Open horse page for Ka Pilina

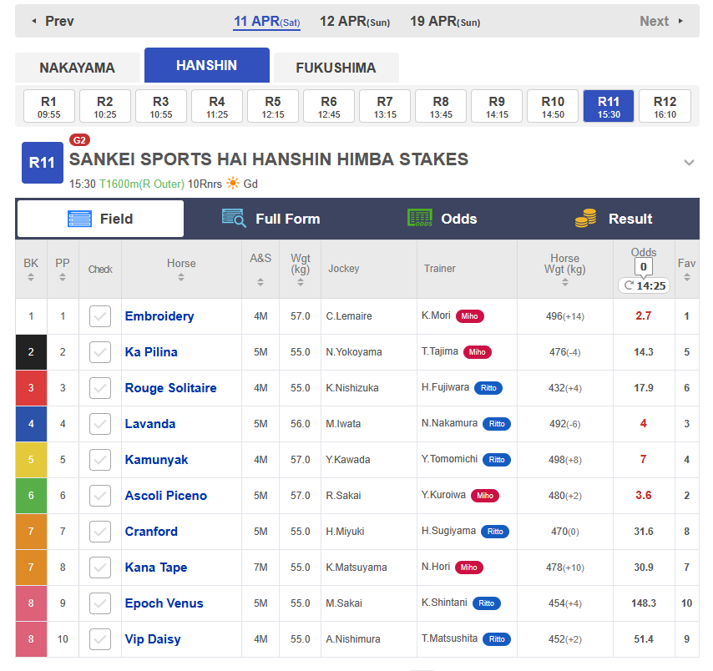pos(151,352)
